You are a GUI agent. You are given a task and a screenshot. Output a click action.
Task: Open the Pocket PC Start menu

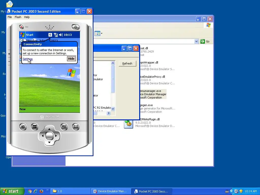(x=29, y=35)
